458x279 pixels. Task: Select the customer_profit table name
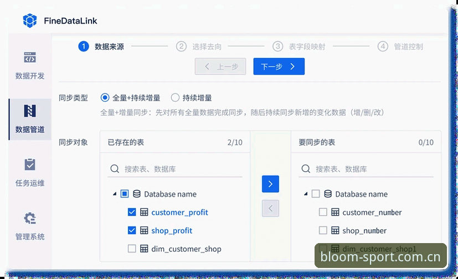[x=179, y=212]
